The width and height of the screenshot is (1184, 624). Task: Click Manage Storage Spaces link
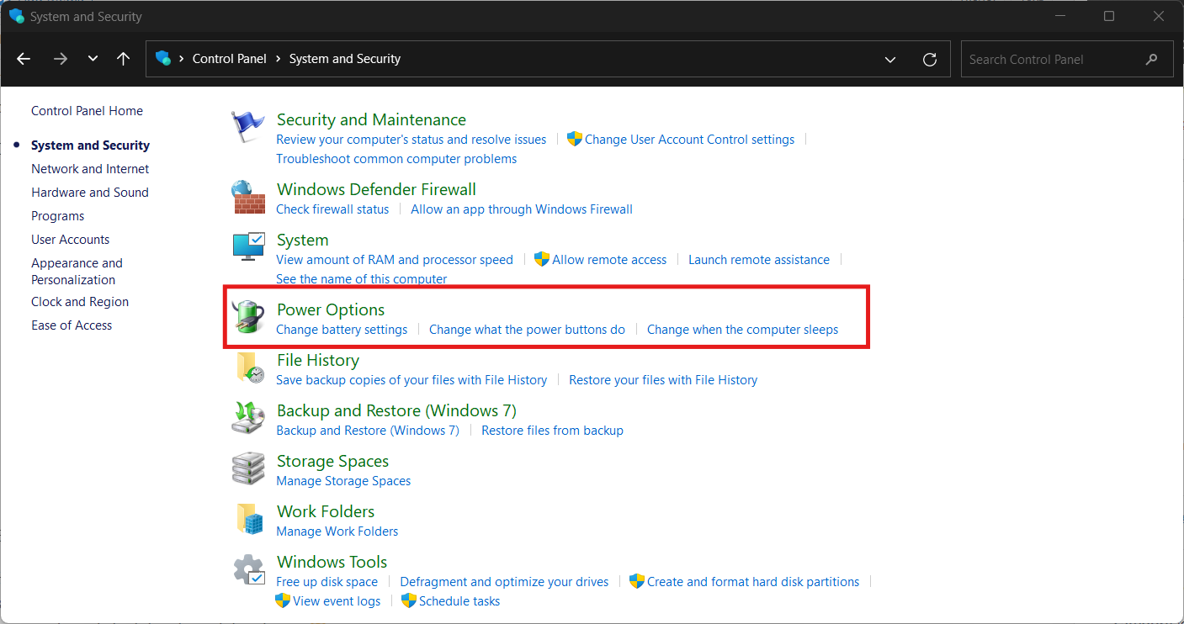tap(343, 481)
